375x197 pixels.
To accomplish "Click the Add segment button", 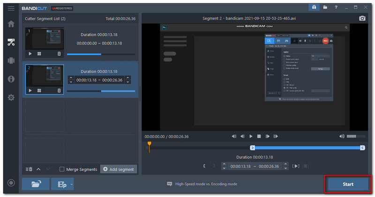I will [119, 169].
